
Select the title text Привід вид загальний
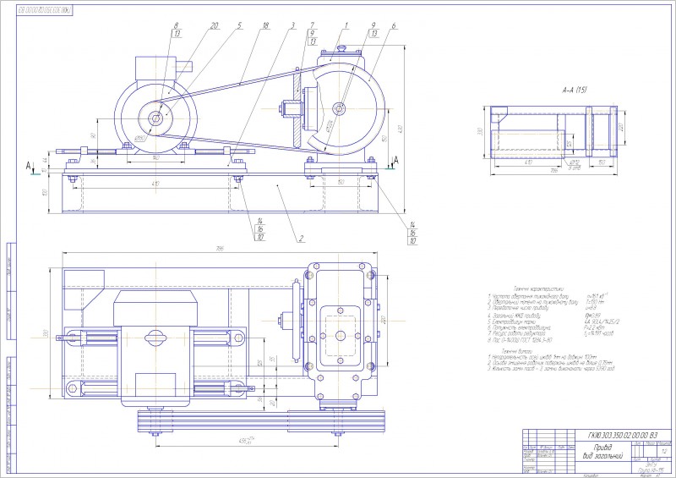(603, 451)
